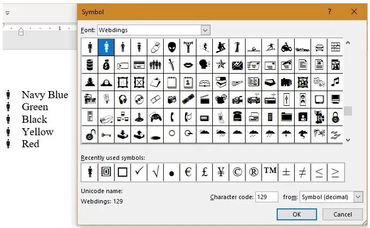This screenshot has height=228, width=370.
Task: Choose the credit card symbol
Action: (139, 64)
